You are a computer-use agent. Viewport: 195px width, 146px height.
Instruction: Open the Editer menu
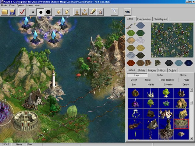(12, 5)
